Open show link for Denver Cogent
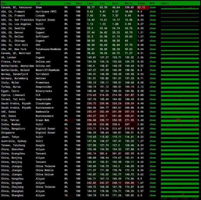Screen dimensions: 201x200 153,33
